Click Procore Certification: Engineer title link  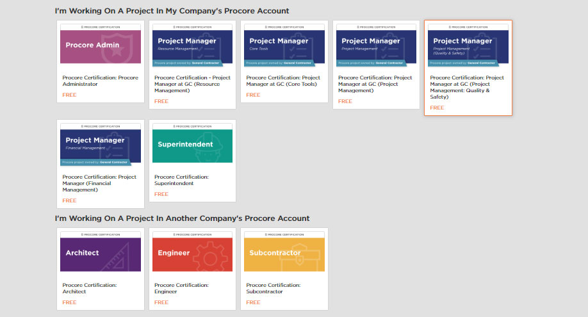(x=181, y=288)
